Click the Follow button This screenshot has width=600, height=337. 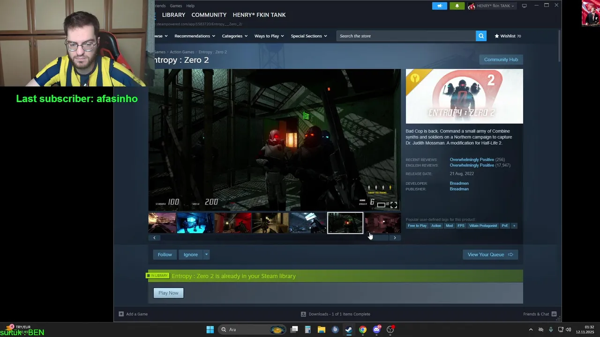(165, 255)
